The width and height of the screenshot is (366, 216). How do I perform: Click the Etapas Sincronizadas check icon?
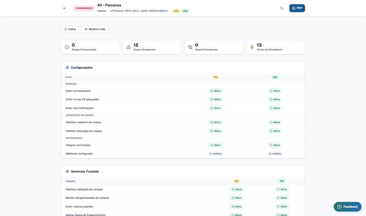coord(67,47)
